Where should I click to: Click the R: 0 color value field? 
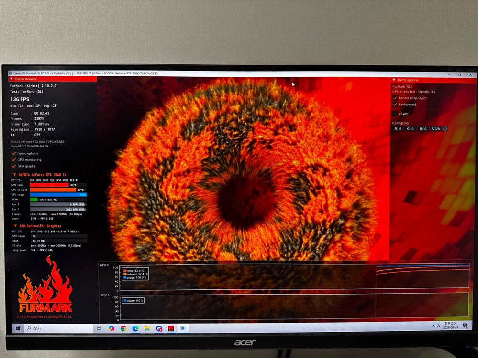[398, 129]
